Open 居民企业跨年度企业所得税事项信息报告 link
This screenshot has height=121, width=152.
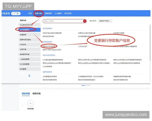92,60
